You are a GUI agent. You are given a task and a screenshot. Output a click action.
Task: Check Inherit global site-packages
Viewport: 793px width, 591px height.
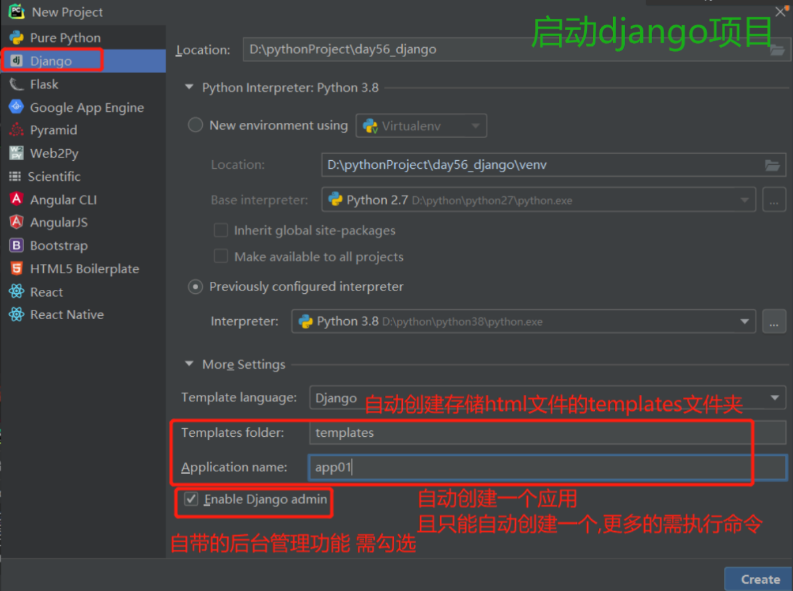221,230
